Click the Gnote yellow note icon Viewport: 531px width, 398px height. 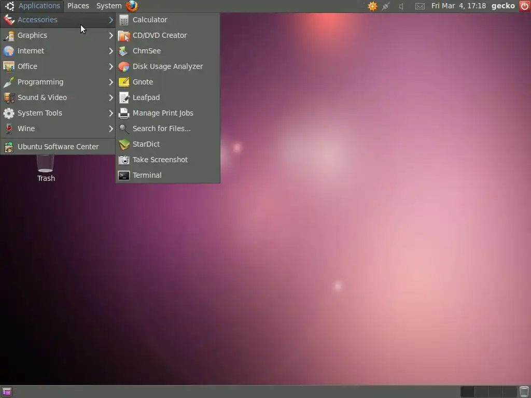pyautogui.click(x=124, y=82)
